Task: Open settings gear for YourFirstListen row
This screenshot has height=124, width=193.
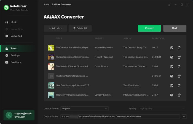Action: point(171,85)
